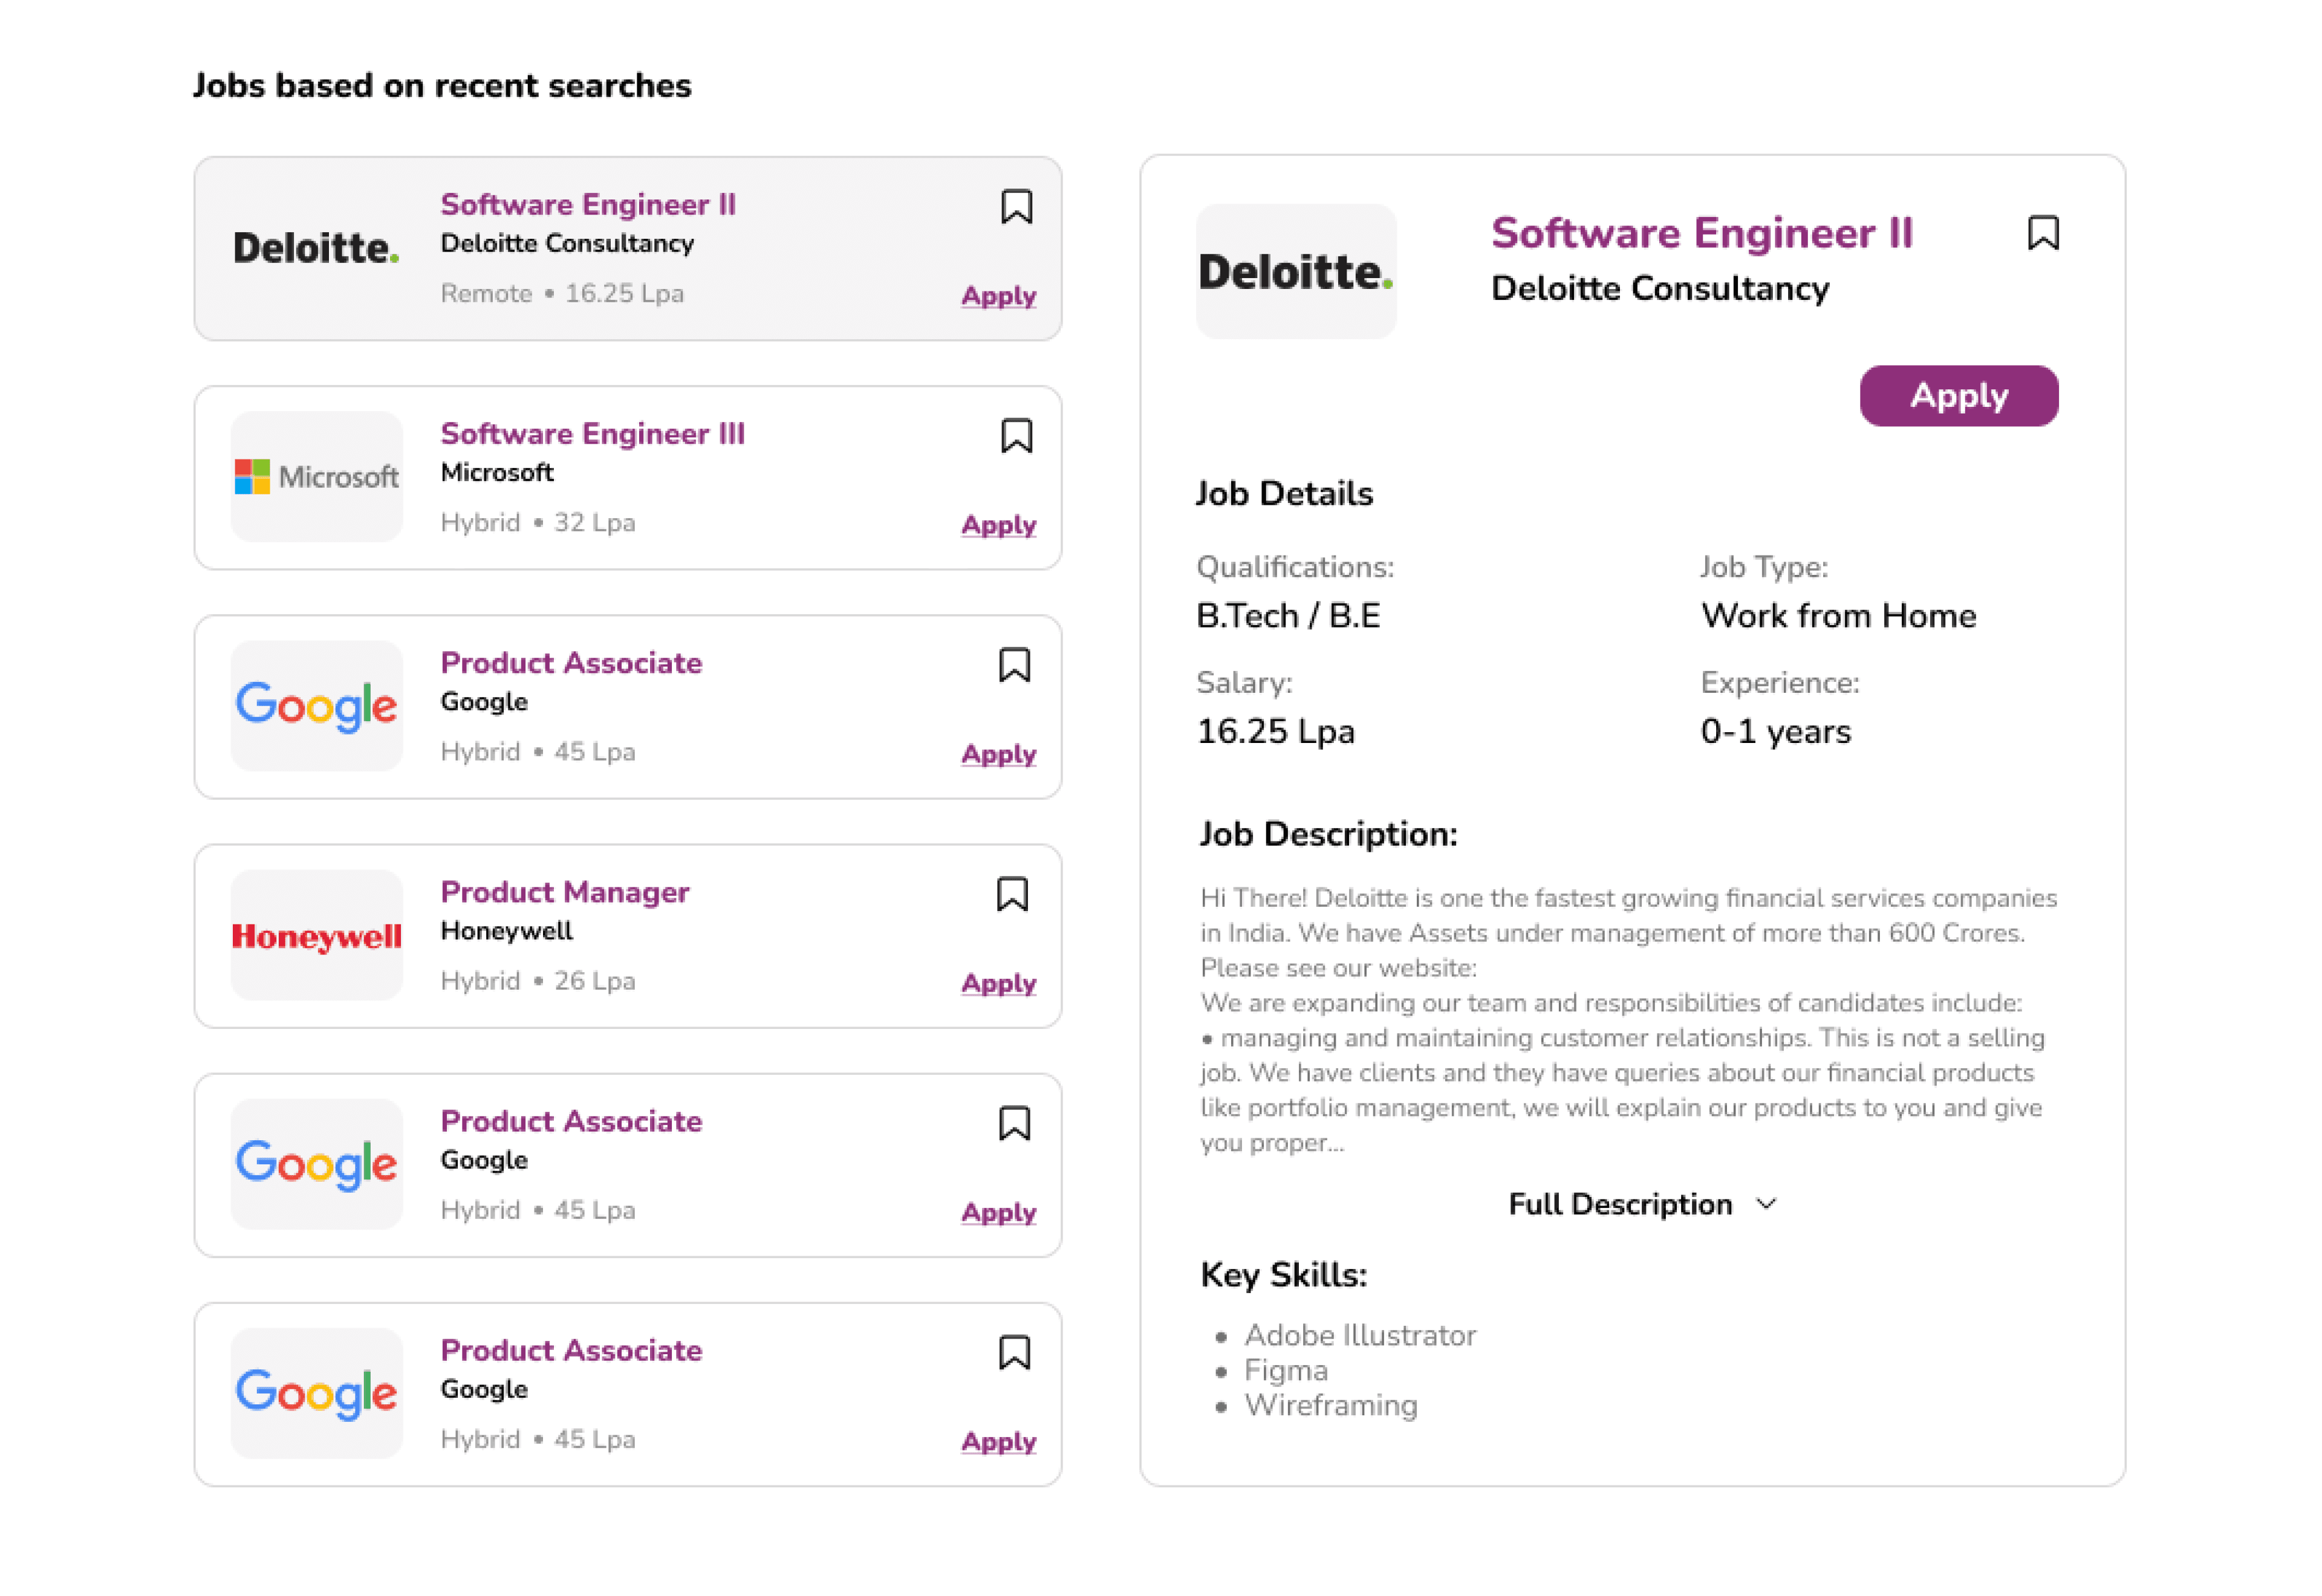Screen dimensions: 2322x1596
Task: Save the Honeywell Product Manager job
Action: pos(1012,894)
